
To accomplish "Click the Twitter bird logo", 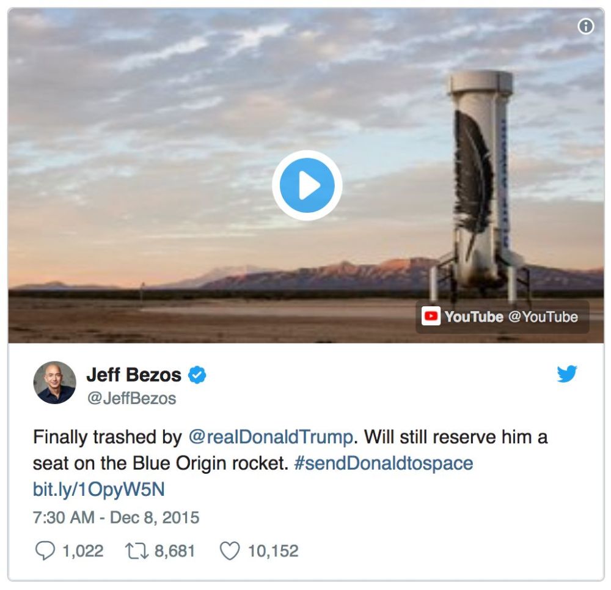I will click(567, 374).
